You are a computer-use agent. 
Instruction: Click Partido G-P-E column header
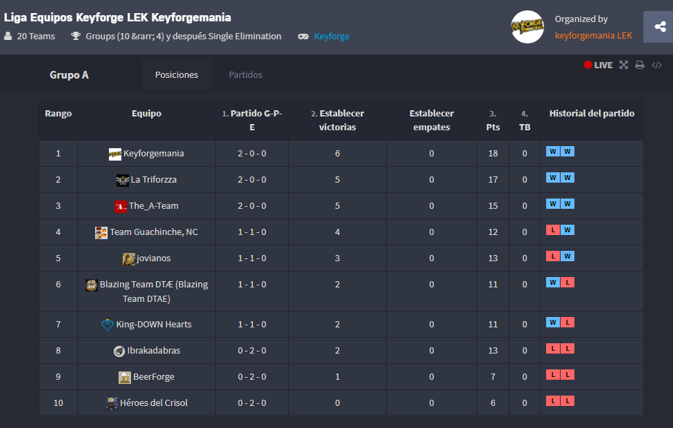(x=252, y=120)
